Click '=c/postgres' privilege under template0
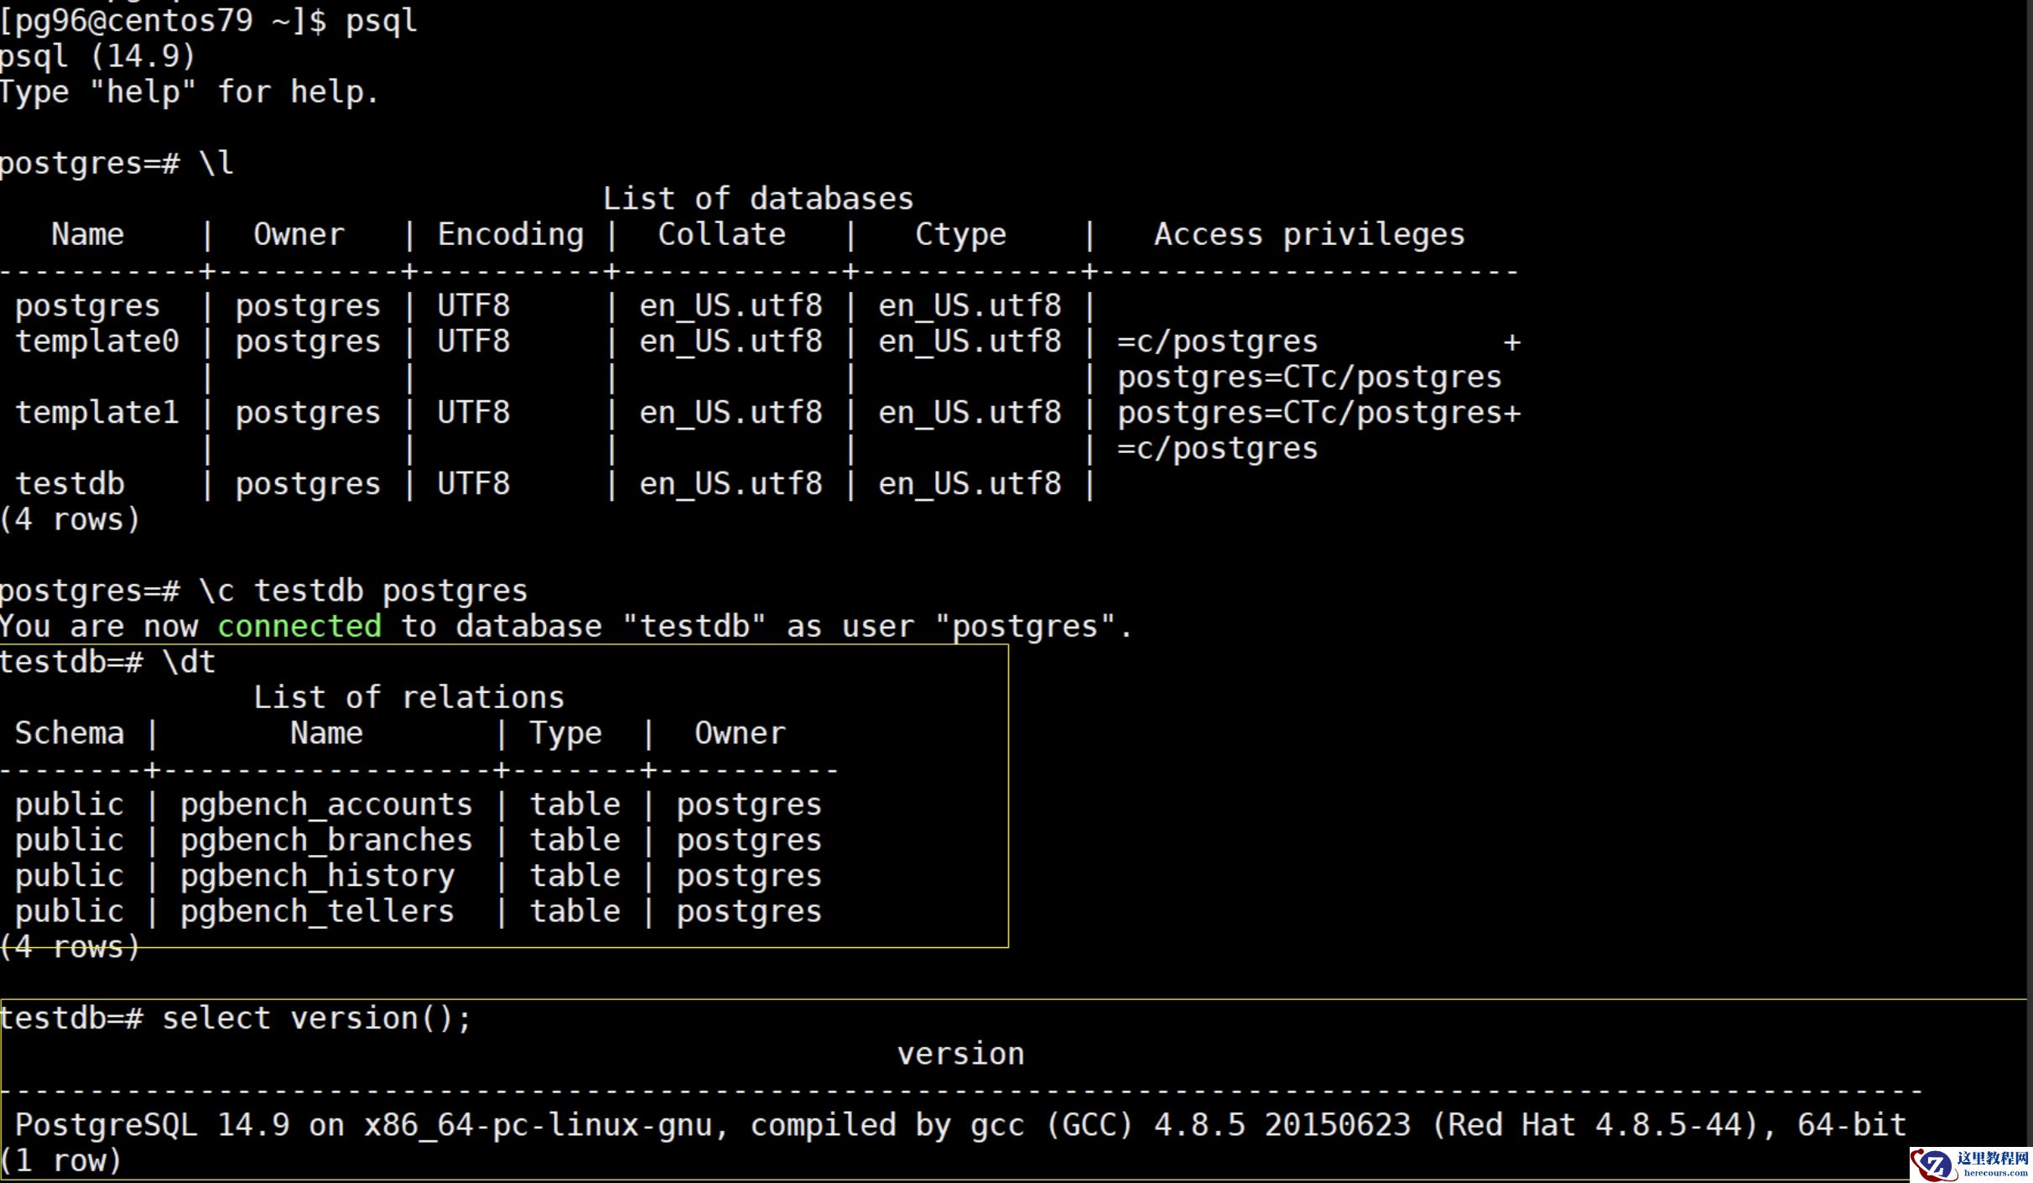The height and width of the screenshot is (1183, 2033). 1217,341
